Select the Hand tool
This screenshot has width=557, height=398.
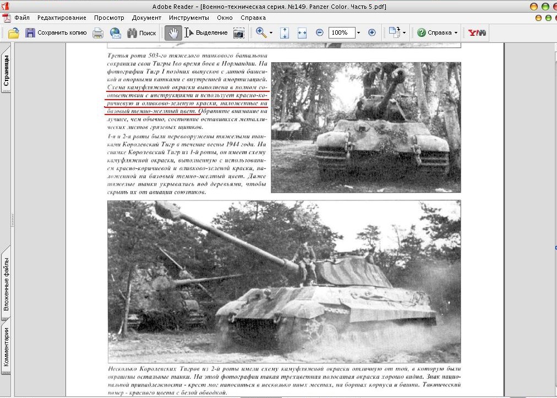[173, 32]
